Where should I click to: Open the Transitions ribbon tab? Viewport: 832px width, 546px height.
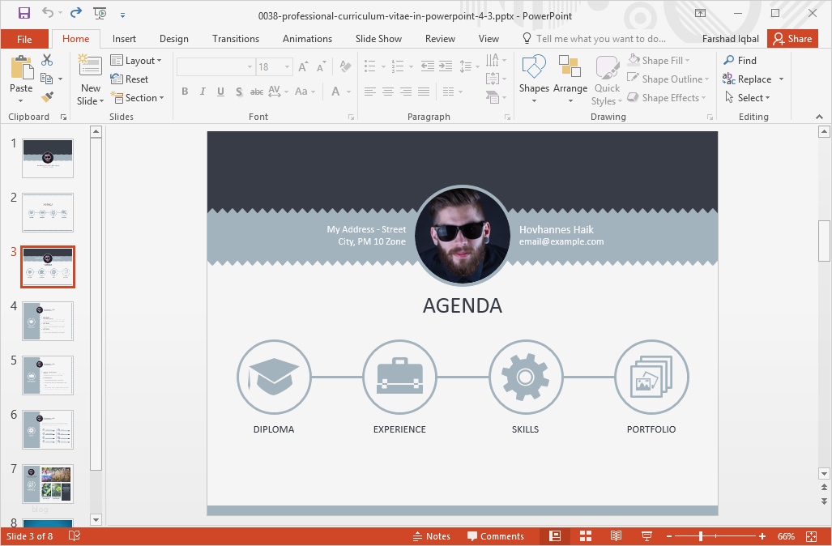[236, 39]
